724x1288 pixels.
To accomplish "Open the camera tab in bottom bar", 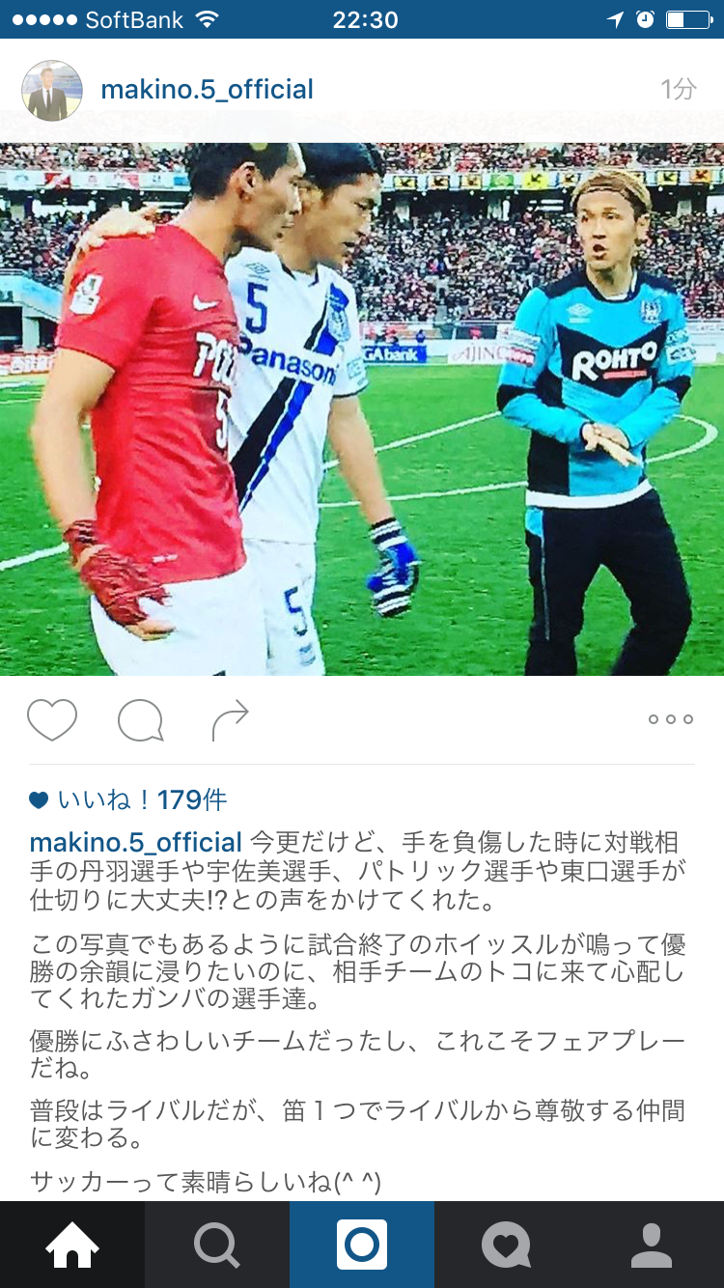I will 362,1245.
